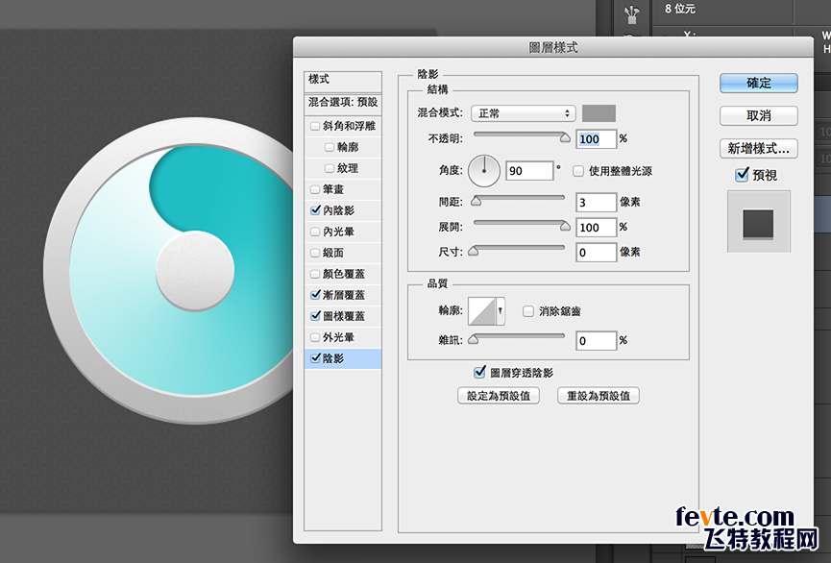
Task: Toggle 圖層穿透陰影 checkbox
Action: point(479,373)
